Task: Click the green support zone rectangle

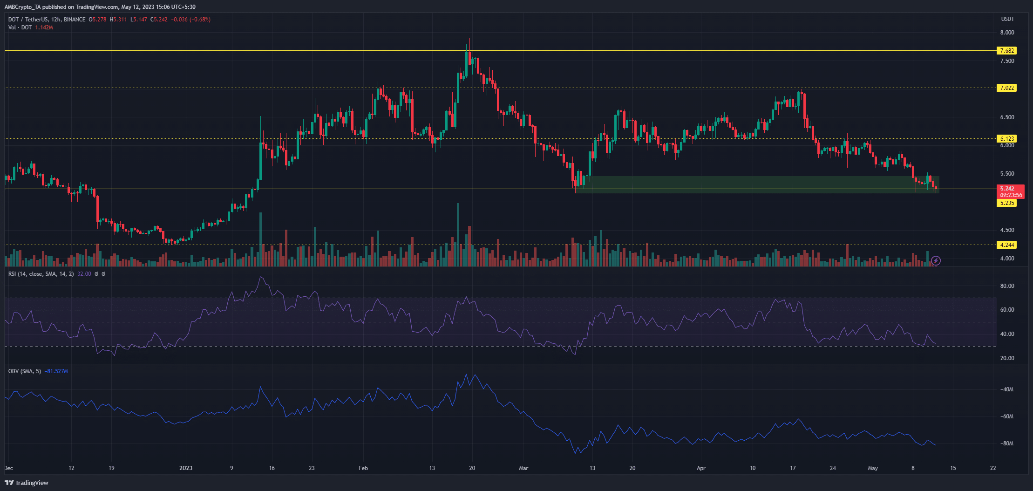Action: pos(757,184)
